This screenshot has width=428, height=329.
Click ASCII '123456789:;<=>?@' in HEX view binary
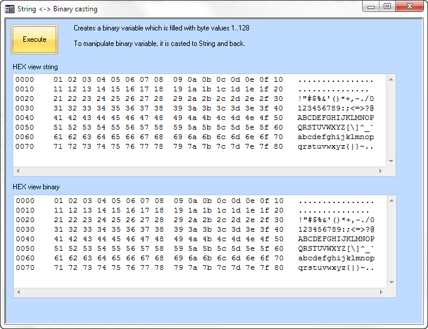(336, 229)
